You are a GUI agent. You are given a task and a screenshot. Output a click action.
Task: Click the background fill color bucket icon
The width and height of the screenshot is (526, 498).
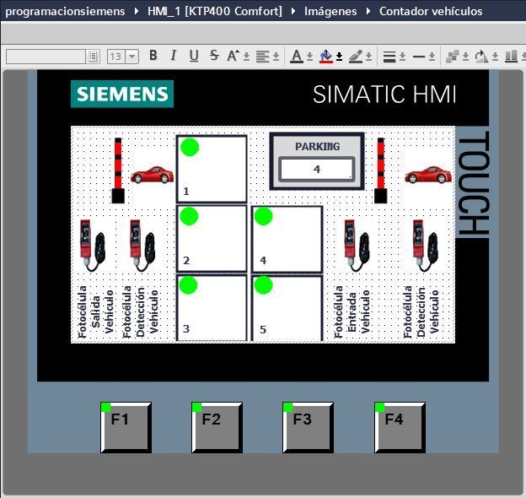pyautogui.click(x=325, y=57)
